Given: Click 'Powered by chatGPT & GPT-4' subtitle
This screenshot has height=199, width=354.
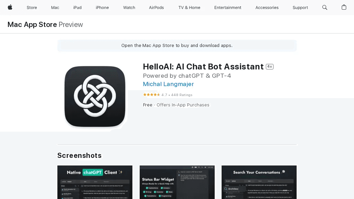Looking at the screenshot, I should pyautogui.click(x=187, y=76).
